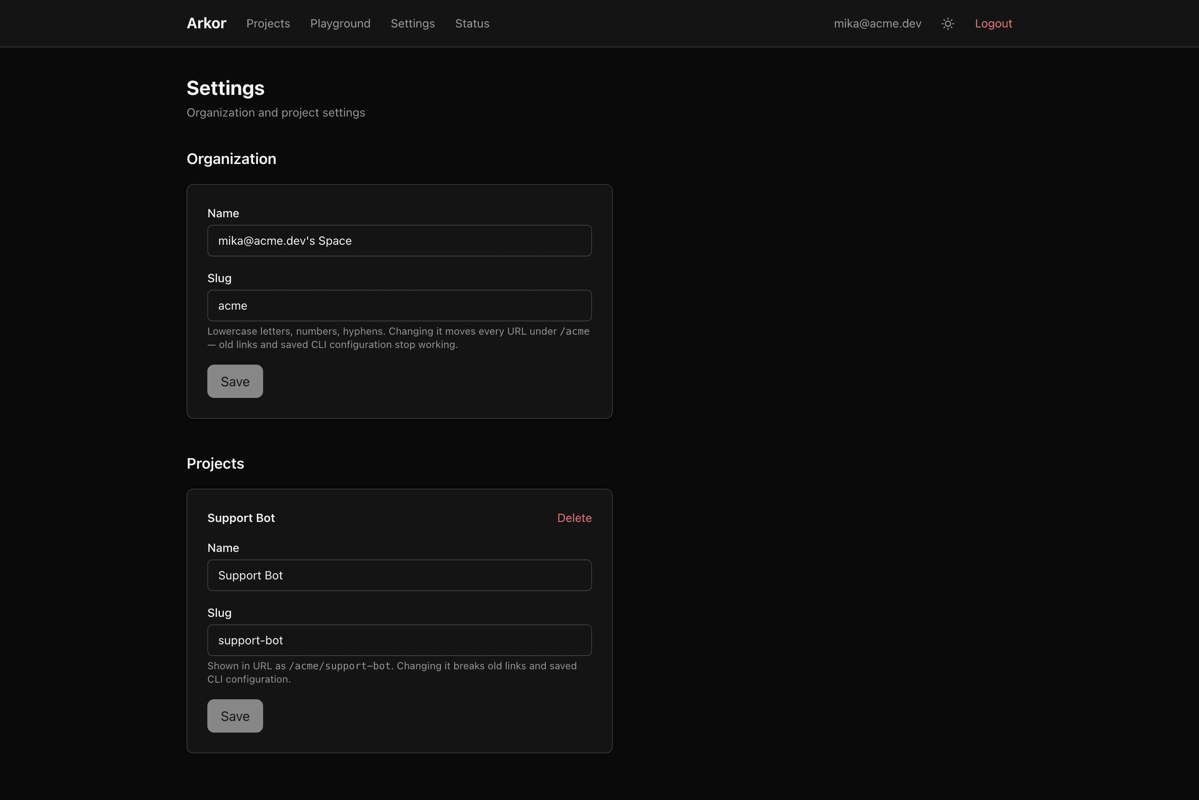The width and height of the screenshot is (1199, 800).
Task: Click the Support Bot card title
Action: (241, 518)
